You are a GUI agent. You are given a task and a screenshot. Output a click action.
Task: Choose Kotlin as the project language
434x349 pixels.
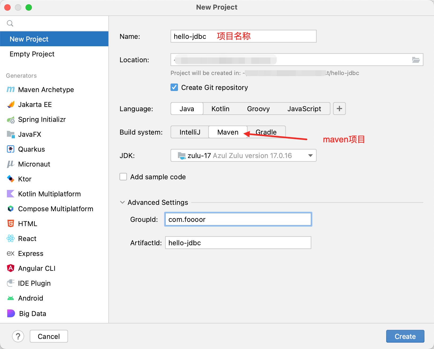click(220, 109)
